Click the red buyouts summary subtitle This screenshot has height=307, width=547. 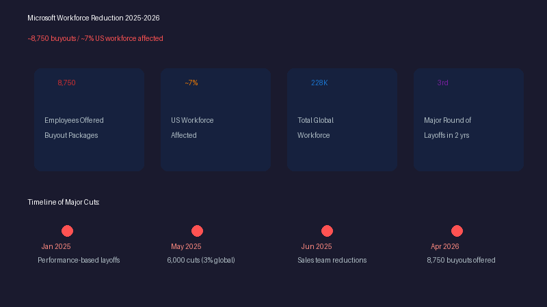[x=95, y=38]
